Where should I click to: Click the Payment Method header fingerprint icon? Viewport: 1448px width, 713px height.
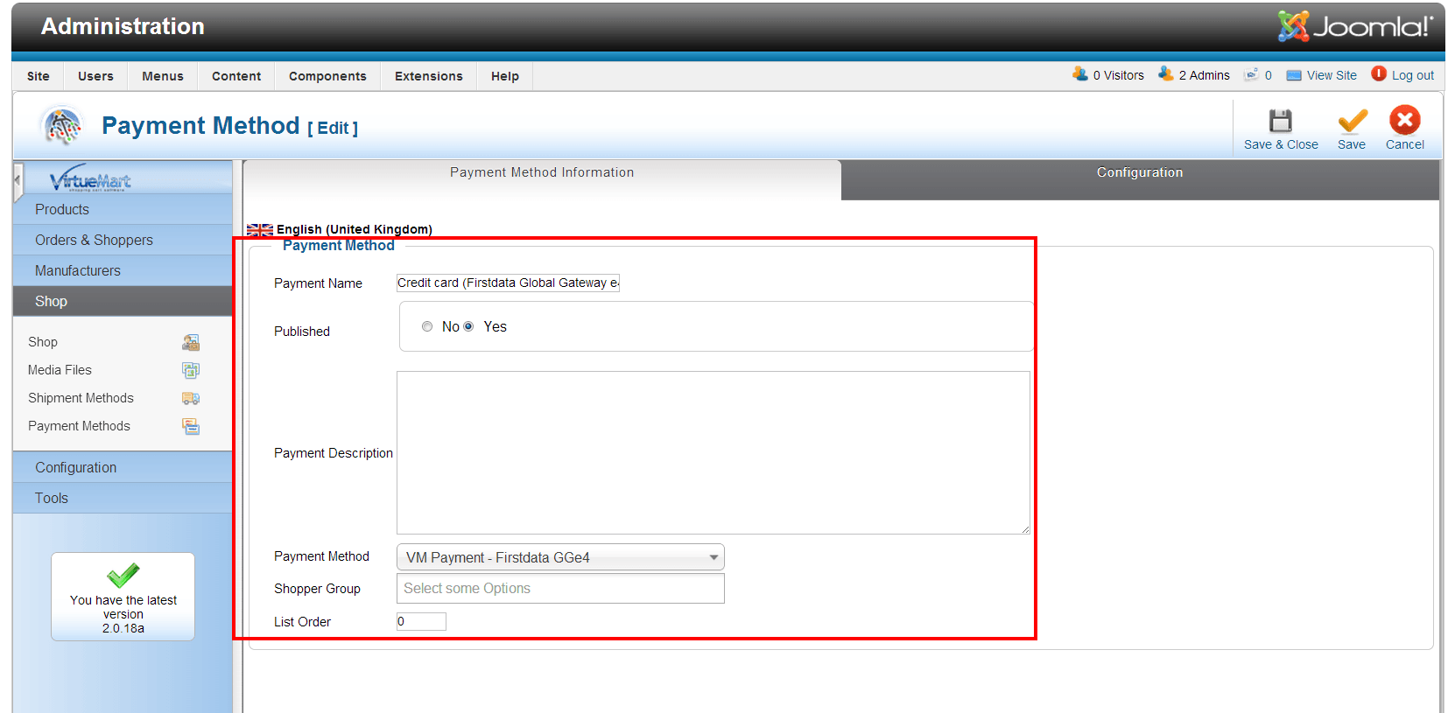[62, 127]
